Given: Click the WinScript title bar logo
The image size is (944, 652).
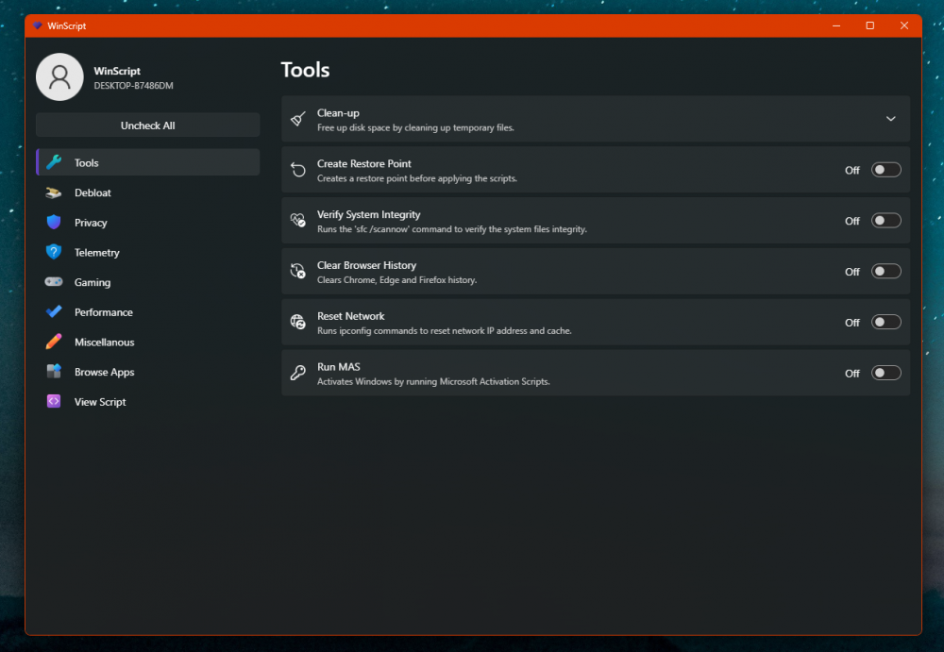Looking at the screenshot, I should (38, 25).
